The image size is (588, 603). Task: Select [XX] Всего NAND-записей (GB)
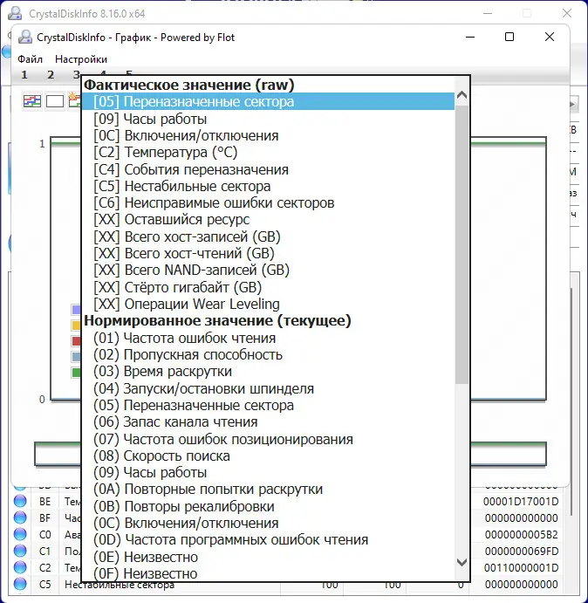[x=268, y=270]
